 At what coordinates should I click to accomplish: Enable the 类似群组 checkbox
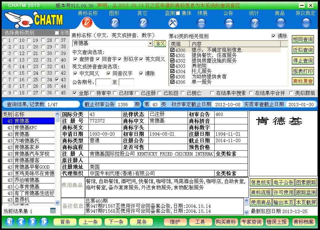pos(291,93)
